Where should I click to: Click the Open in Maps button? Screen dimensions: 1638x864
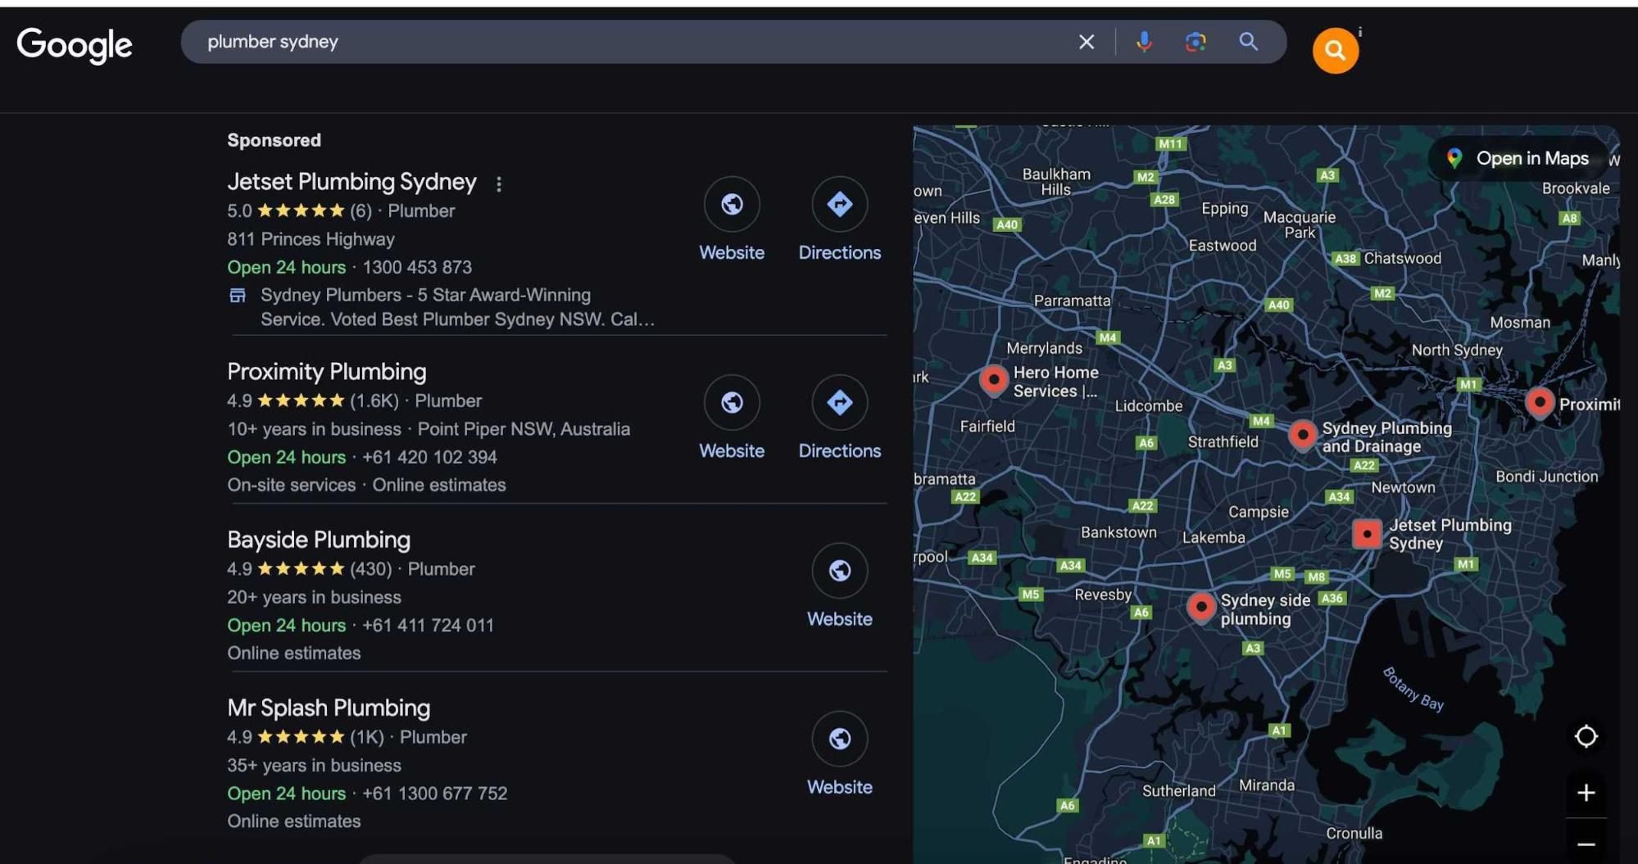pos(1521,158)
